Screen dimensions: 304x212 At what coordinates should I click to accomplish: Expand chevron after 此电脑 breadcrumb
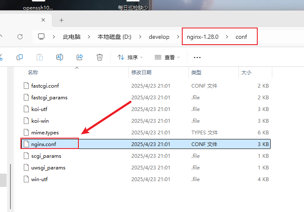click(x=89, y=37)
